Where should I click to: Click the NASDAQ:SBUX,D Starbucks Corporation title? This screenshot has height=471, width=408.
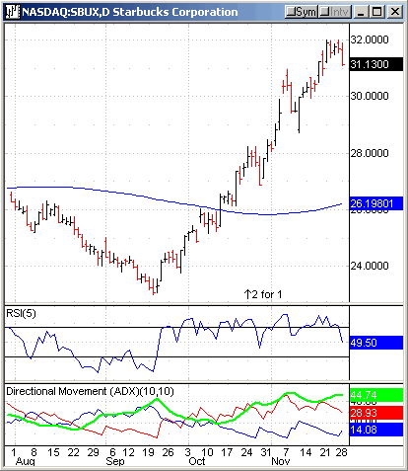coord(130,12)
